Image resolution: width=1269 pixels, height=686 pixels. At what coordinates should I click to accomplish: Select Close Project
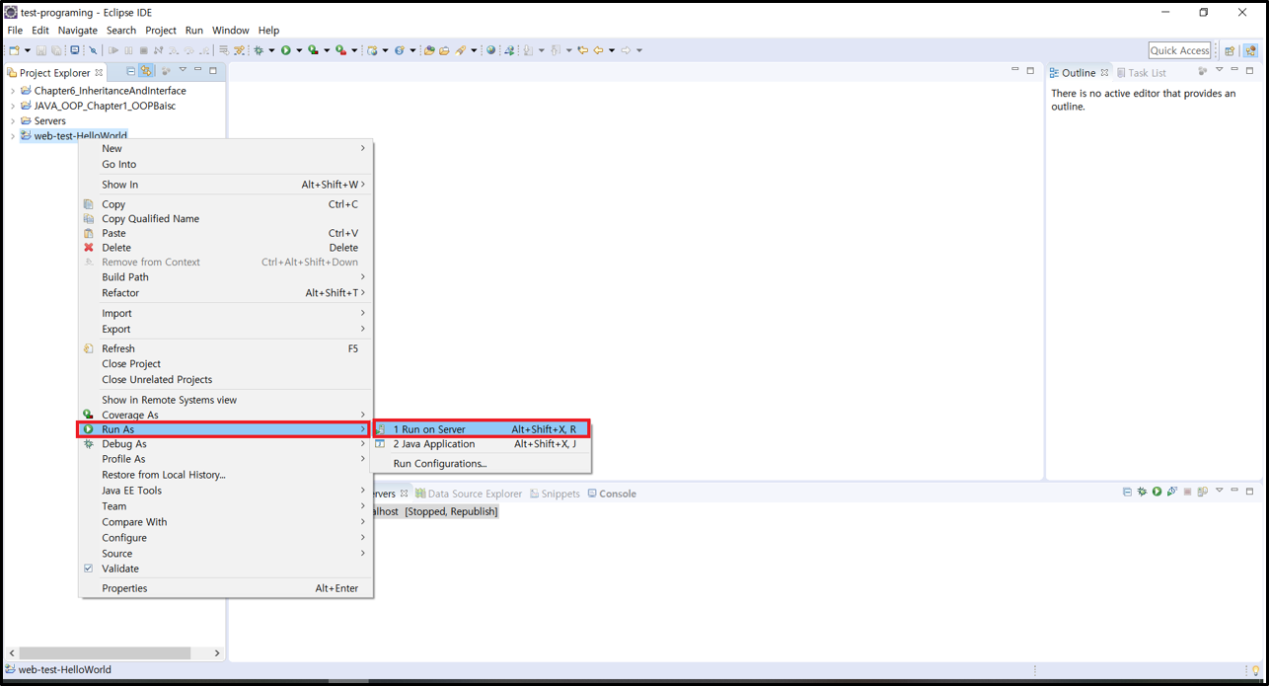tap(226, 364)
